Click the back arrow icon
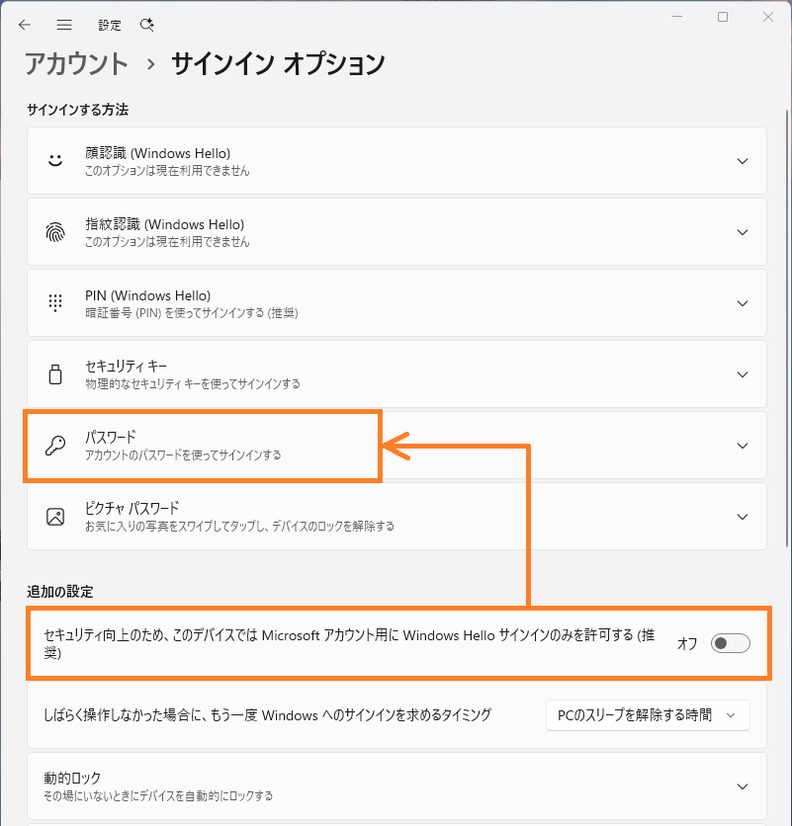 tap(25, 25)
